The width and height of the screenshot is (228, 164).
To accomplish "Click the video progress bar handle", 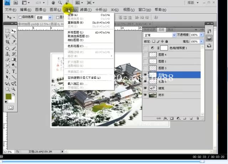I will point(202,161).
